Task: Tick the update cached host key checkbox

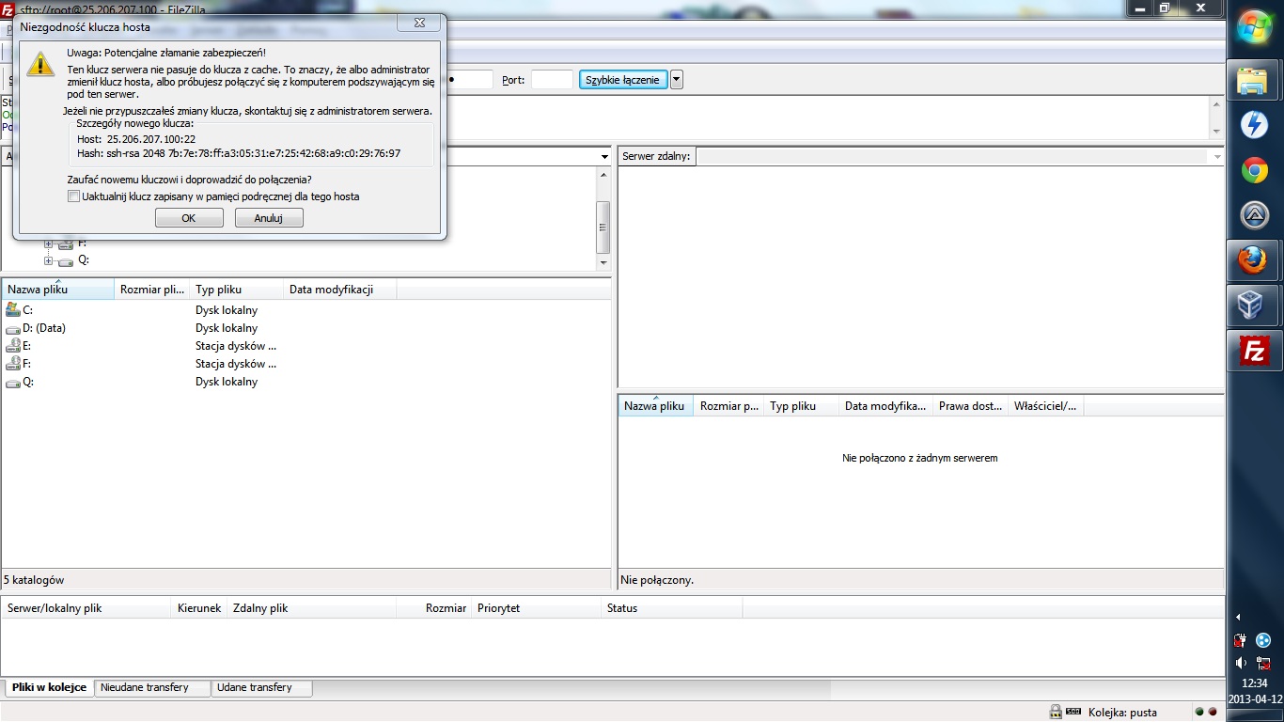Action: pyautogui.click(x=73, y=196)
